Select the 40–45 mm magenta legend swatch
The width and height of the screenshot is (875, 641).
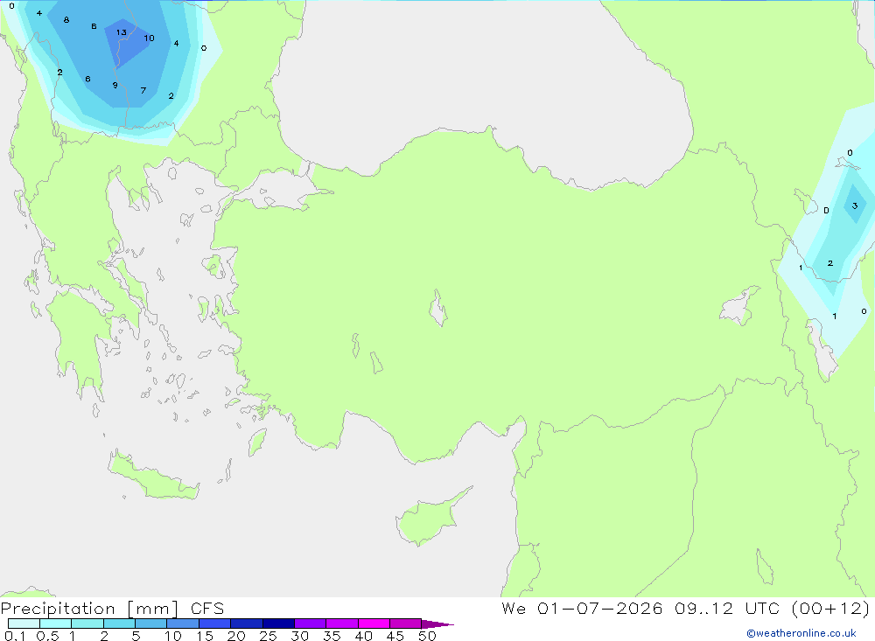click(x=374, y=624)
